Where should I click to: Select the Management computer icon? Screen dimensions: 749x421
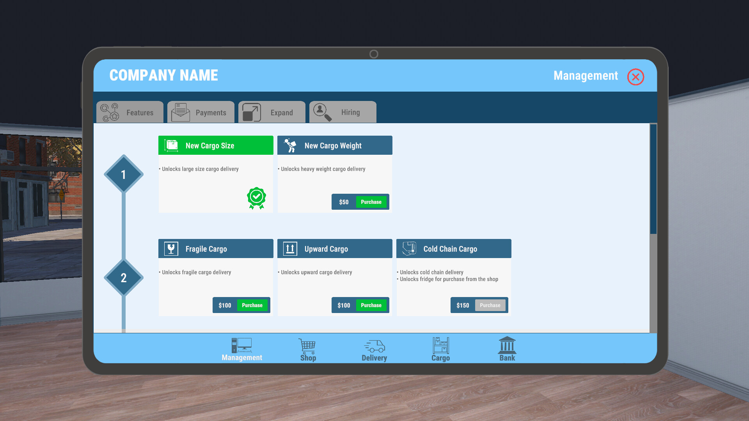pos(241,346)
